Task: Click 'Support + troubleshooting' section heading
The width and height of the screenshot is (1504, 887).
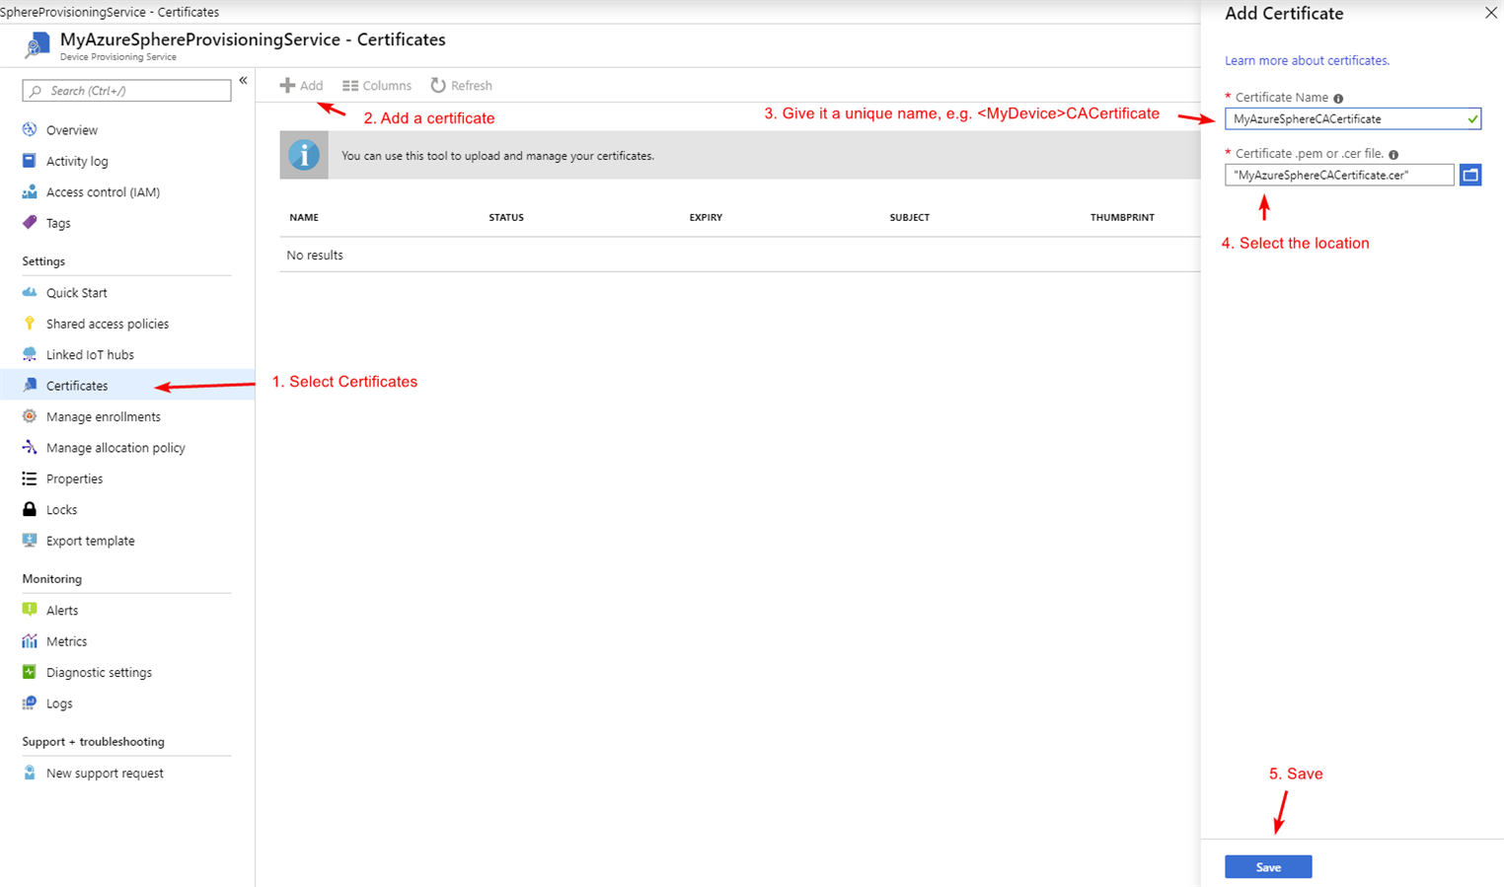Action: 94,742
